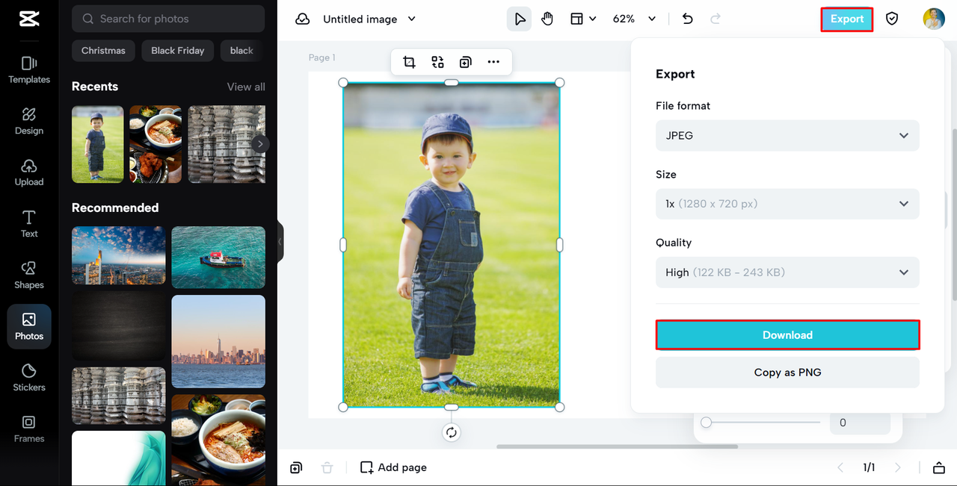957x486 pixels.
Task: Open the Stickers panel
Action: [x=29, y=378]
